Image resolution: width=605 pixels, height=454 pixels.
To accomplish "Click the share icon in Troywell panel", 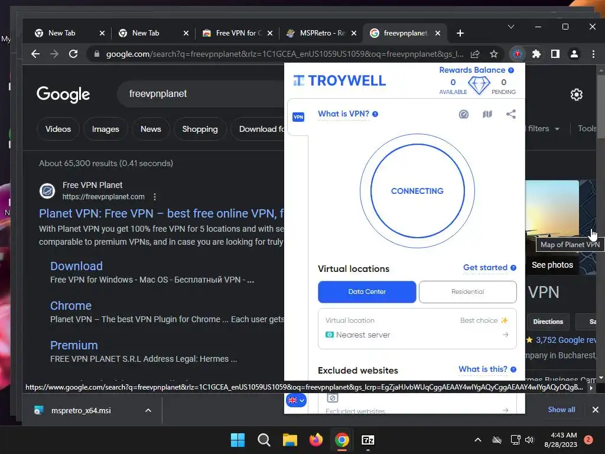I will click(x=511, y=114).
